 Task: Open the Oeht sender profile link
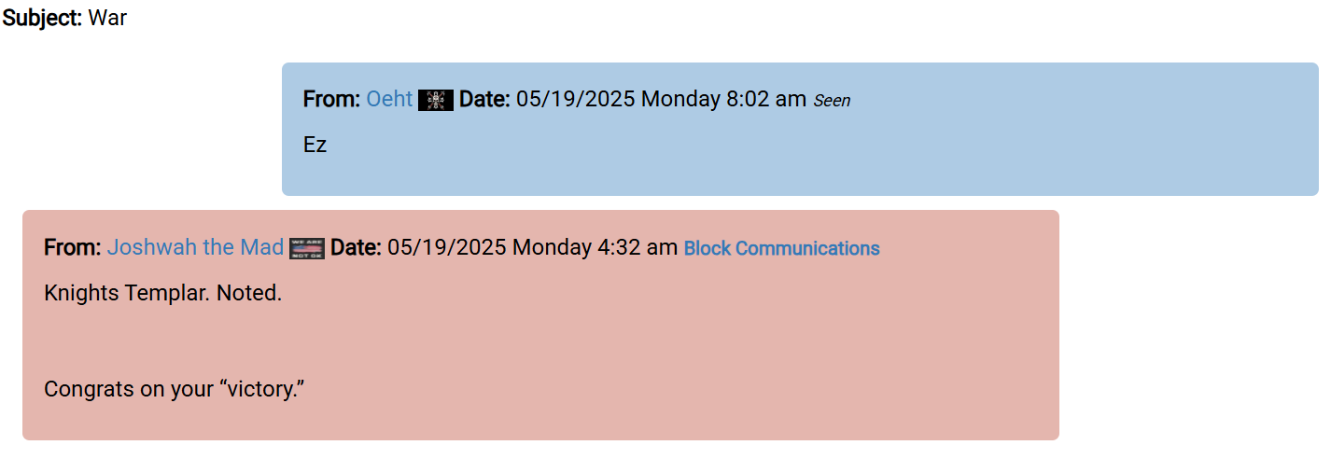tap(389, 99)
